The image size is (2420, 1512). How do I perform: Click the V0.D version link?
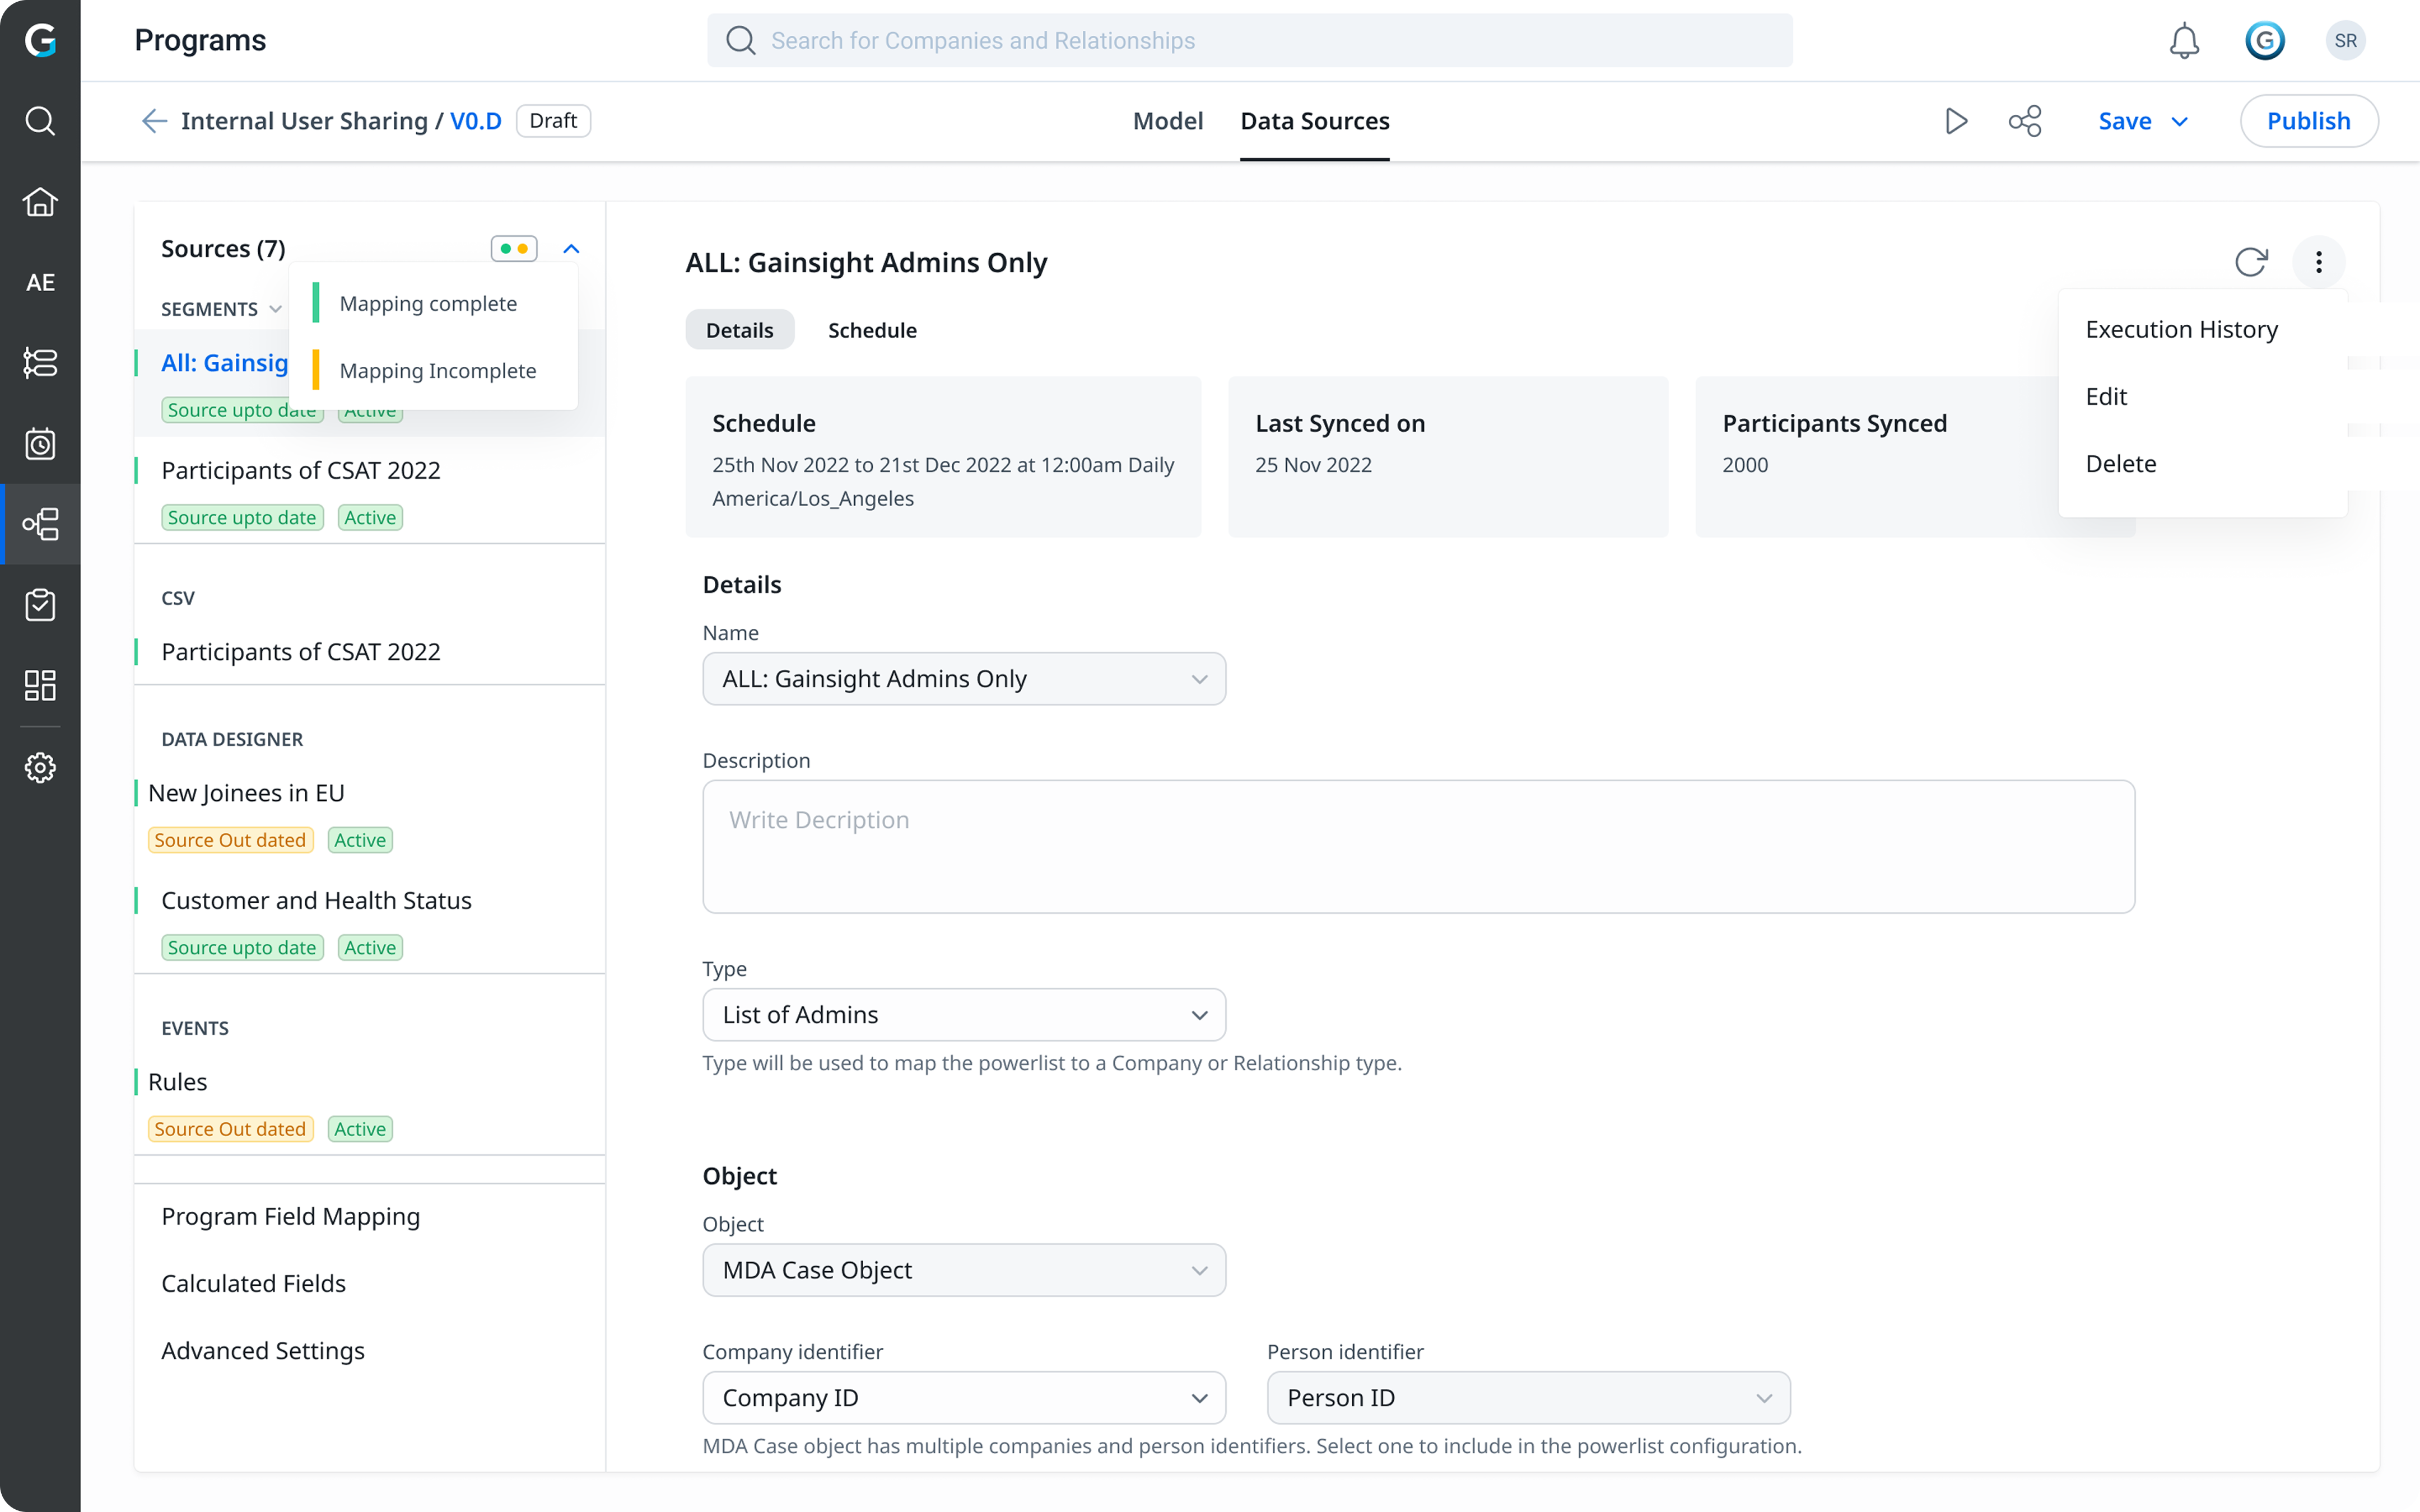click(475, 121)
